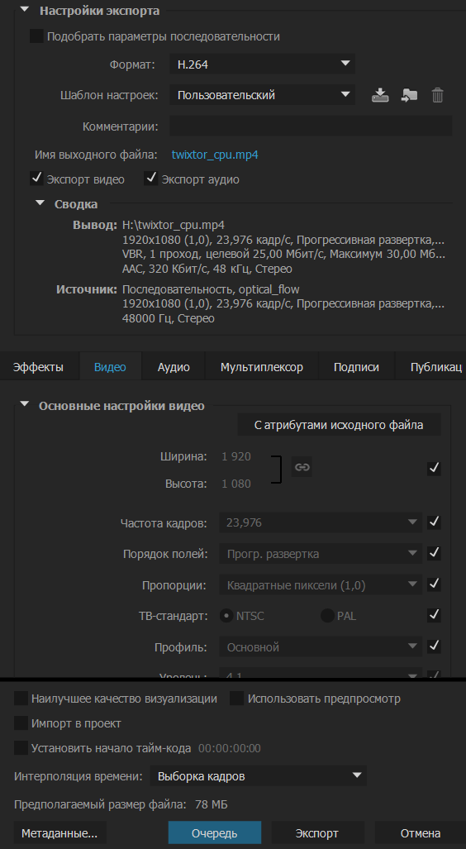Save preset icon next to Шаблон настроек
This screenshot has height=849, width=466.
pos(380,95)
